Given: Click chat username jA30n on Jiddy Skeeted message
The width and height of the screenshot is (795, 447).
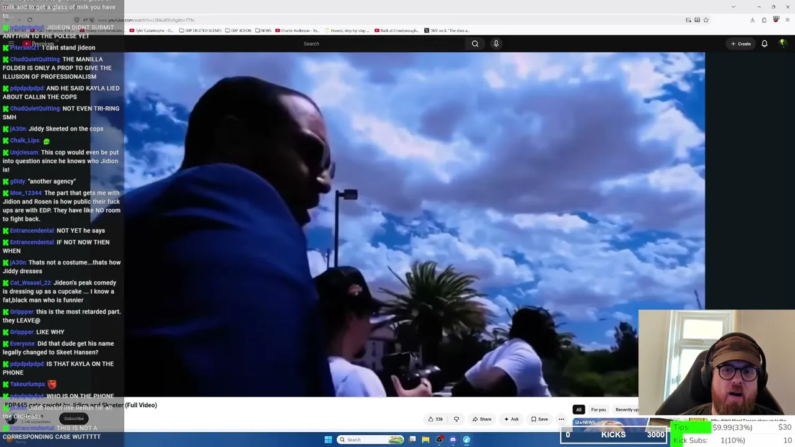Looking at the screenshot, I should click(18, 129).
